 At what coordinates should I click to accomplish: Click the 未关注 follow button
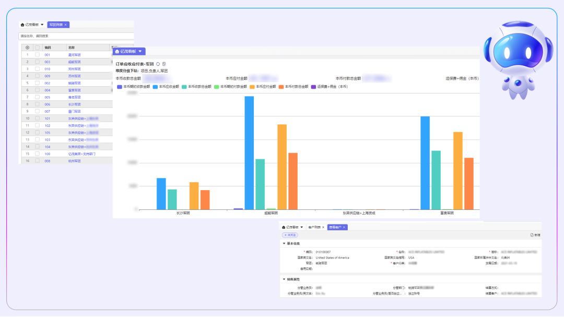(290, 235)
